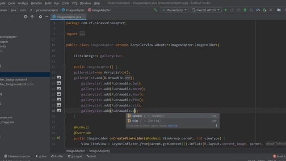Open the Build menu
286x161 pixels.
point(48,3)
